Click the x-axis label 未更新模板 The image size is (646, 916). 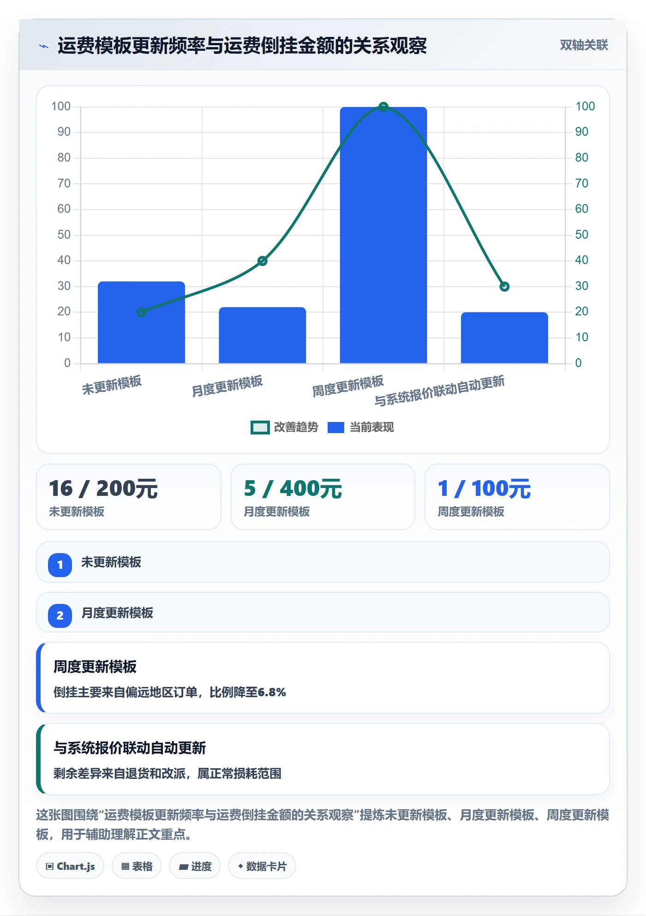pyautogui.click(x=112, y=386)
